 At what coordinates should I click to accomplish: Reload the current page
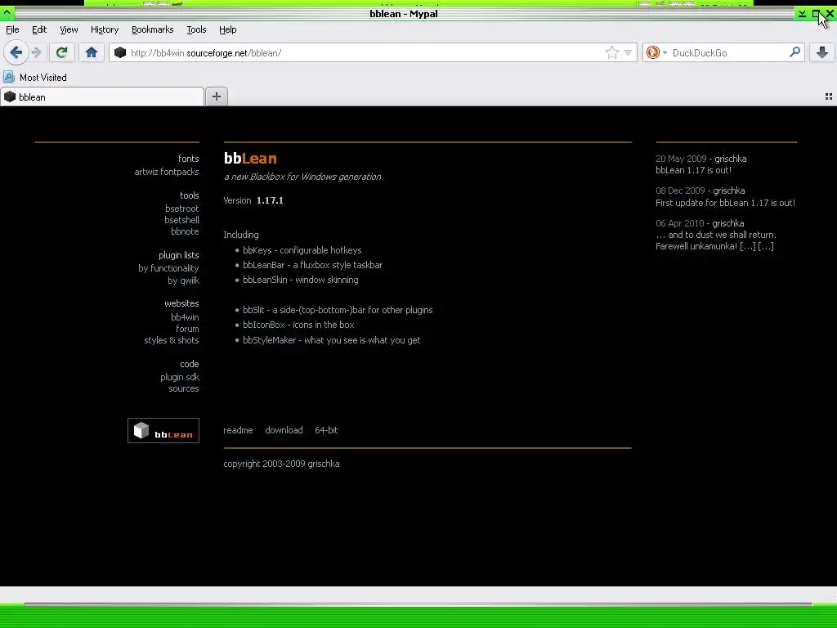61,52
